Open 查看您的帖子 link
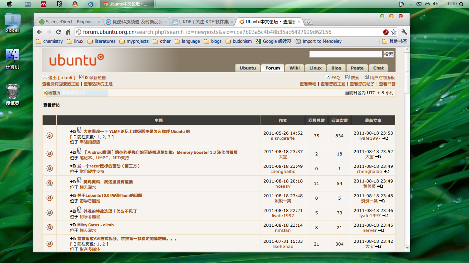 [x=362, y=84]
